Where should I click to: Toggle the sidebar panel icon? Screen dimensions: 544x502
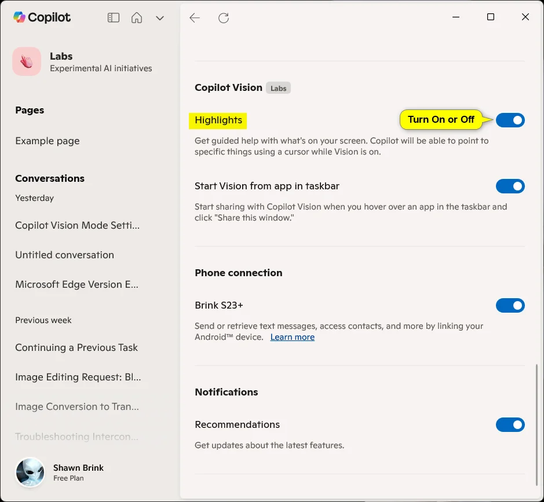pyautogui.click(x=114, y=18)
